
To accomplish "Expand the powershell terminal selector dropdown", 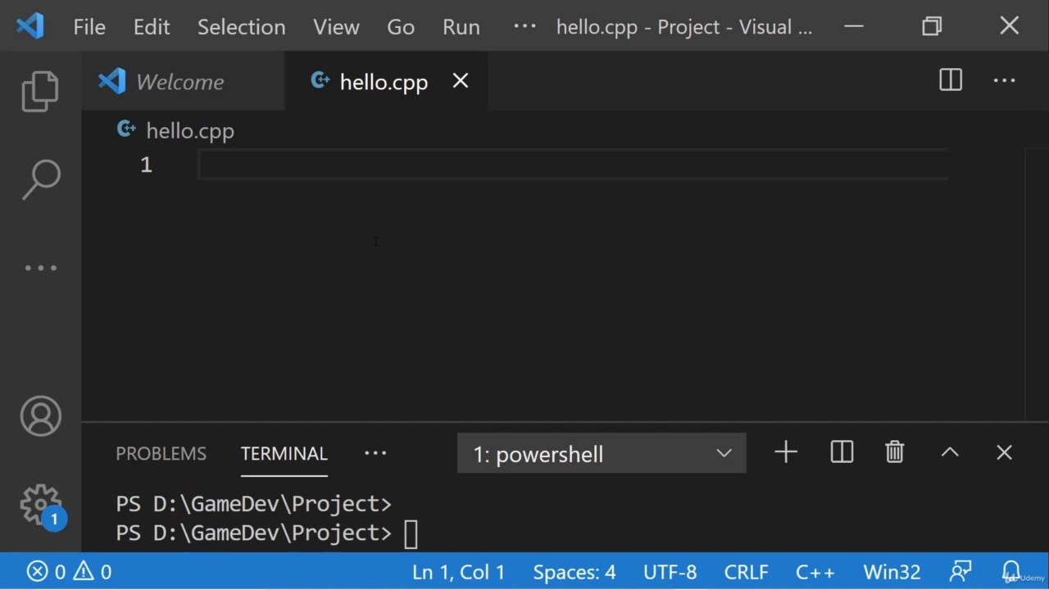I will point(602,454).
